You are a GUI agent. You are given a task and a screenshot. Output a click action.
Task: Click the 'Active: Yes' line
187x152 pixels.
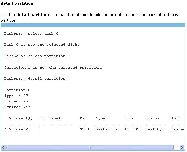(17, 107)
